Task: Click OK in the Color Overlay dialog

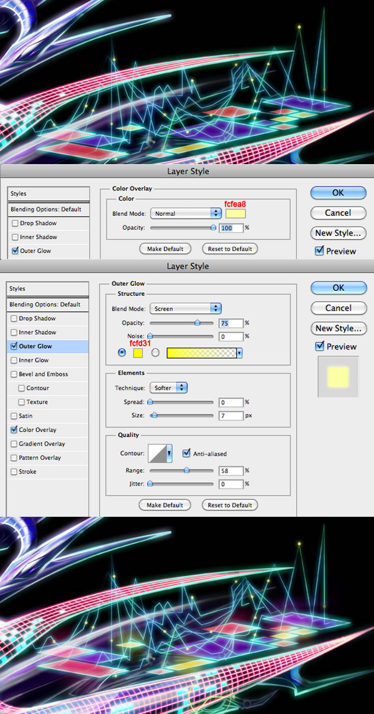Action: click(338, 193)
